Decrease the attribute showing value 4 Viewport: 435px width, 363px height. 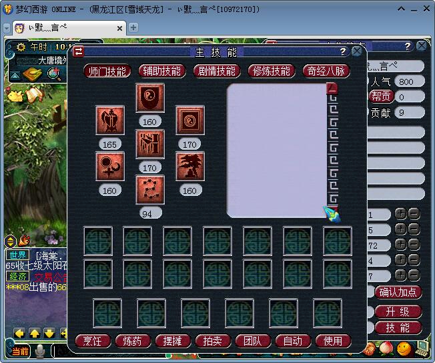pyautogui.click(x=414, y=260)
